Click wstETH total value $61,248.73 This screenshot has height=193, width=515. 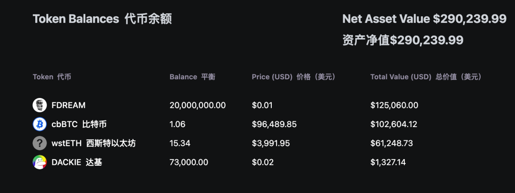pos(391,143)
